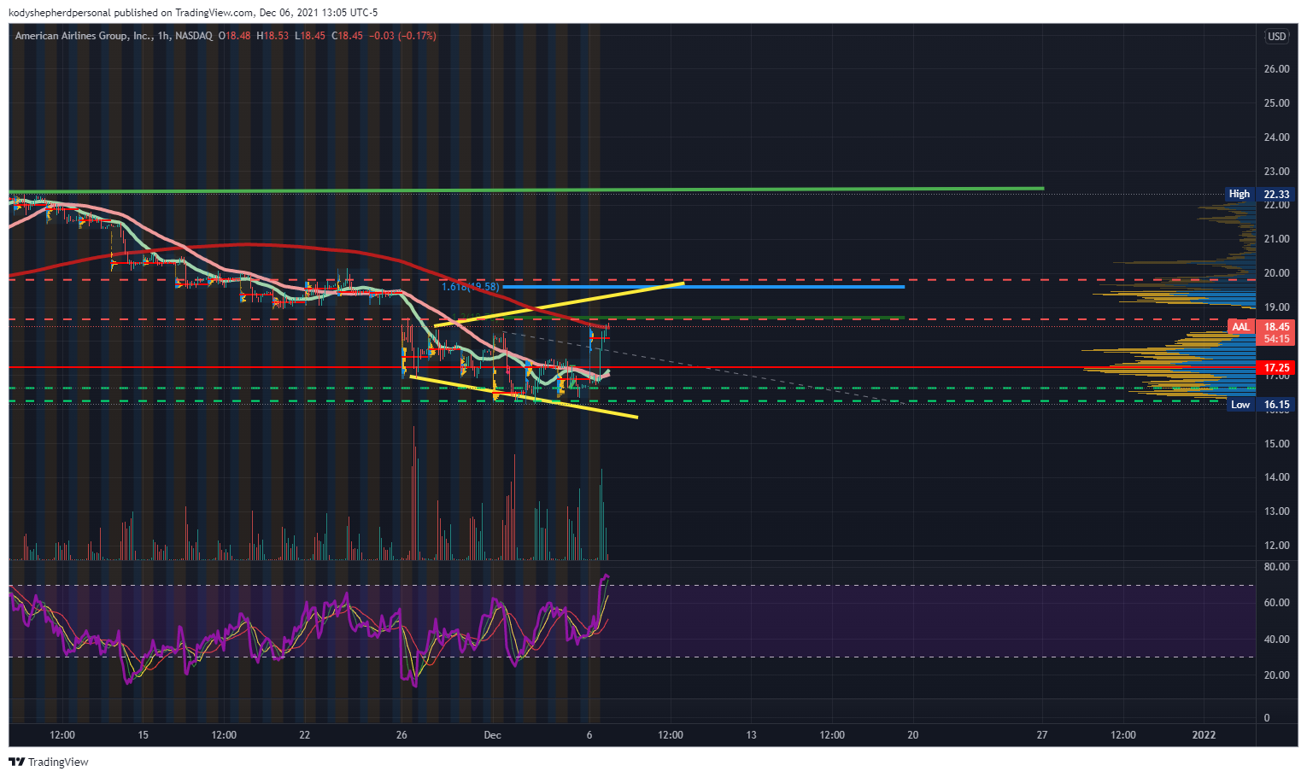Click the open value O18.48
1307x777 pixels.
tap(235, 36)
